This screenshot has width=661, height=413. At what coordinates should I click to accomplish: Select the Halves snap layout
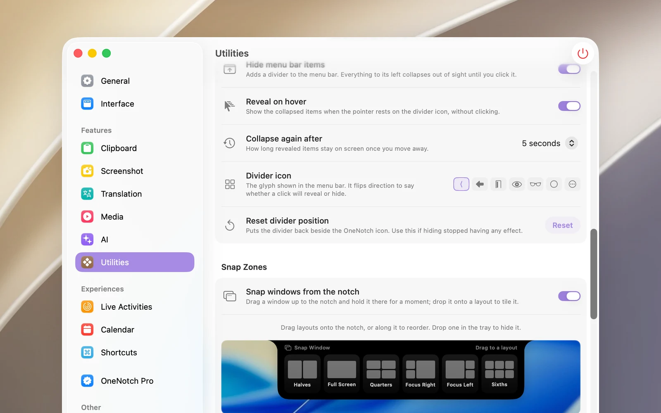pyautogui.click(x=302, y=373)
